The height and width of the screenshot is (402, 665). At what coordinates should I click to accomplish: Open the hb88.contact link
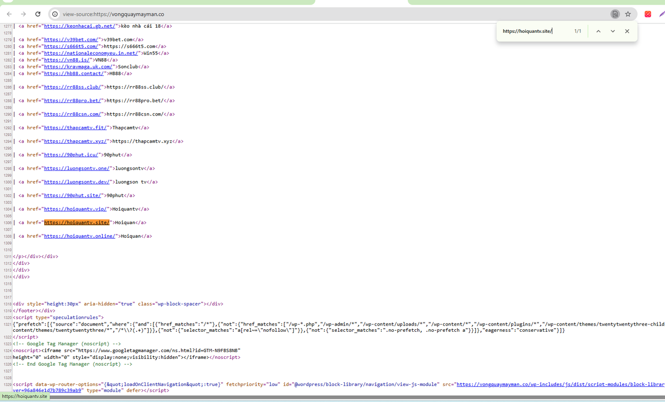pos(74,73)
